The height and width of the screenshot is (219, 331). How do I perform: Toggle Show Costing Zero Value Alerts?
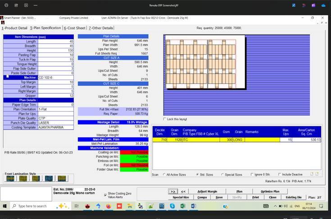click(106, 195)
